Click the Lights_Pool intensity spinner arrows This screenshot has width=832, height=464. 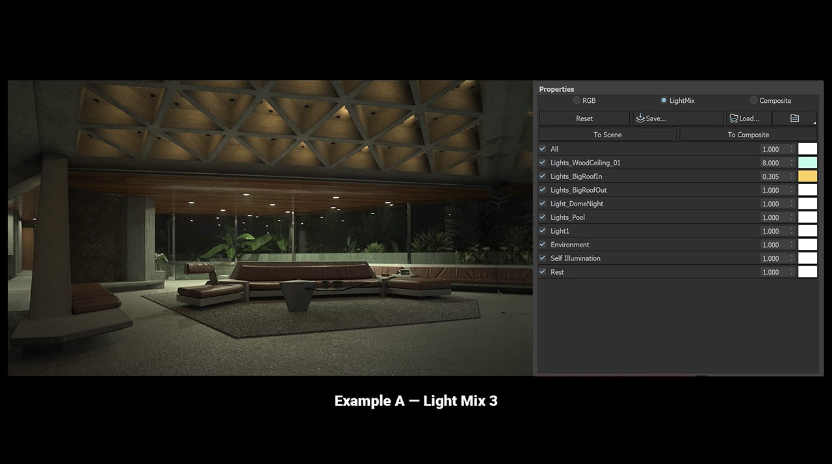pyautogui.click(x=792, y=217)
